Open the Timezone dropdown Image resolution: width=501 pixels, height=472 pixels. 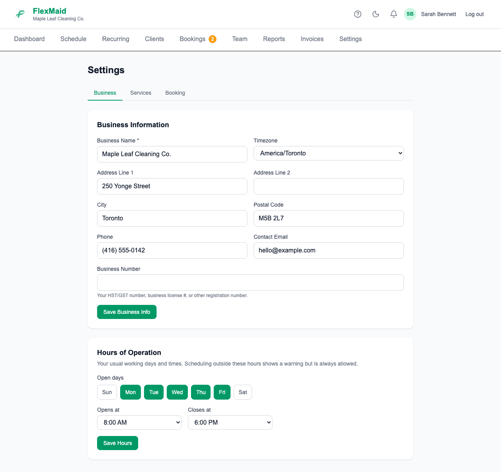point(329,153)
